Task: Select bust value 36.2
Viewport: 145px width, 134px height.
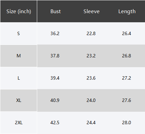Action: coord(55,33)
